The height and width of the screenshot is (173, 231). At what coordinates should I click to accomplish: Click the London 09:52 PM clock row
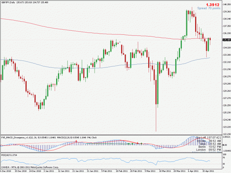[208, 150]
